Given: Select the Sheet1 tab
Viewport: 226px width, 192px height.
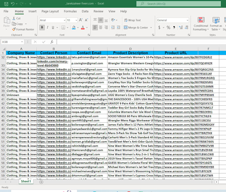Looking at the screenshot, I should tap(26, 181).
